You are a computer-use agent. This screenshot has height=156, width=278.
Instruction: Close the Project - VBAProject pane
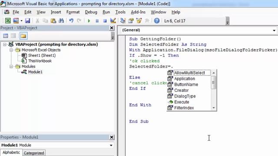pos(112,28)
